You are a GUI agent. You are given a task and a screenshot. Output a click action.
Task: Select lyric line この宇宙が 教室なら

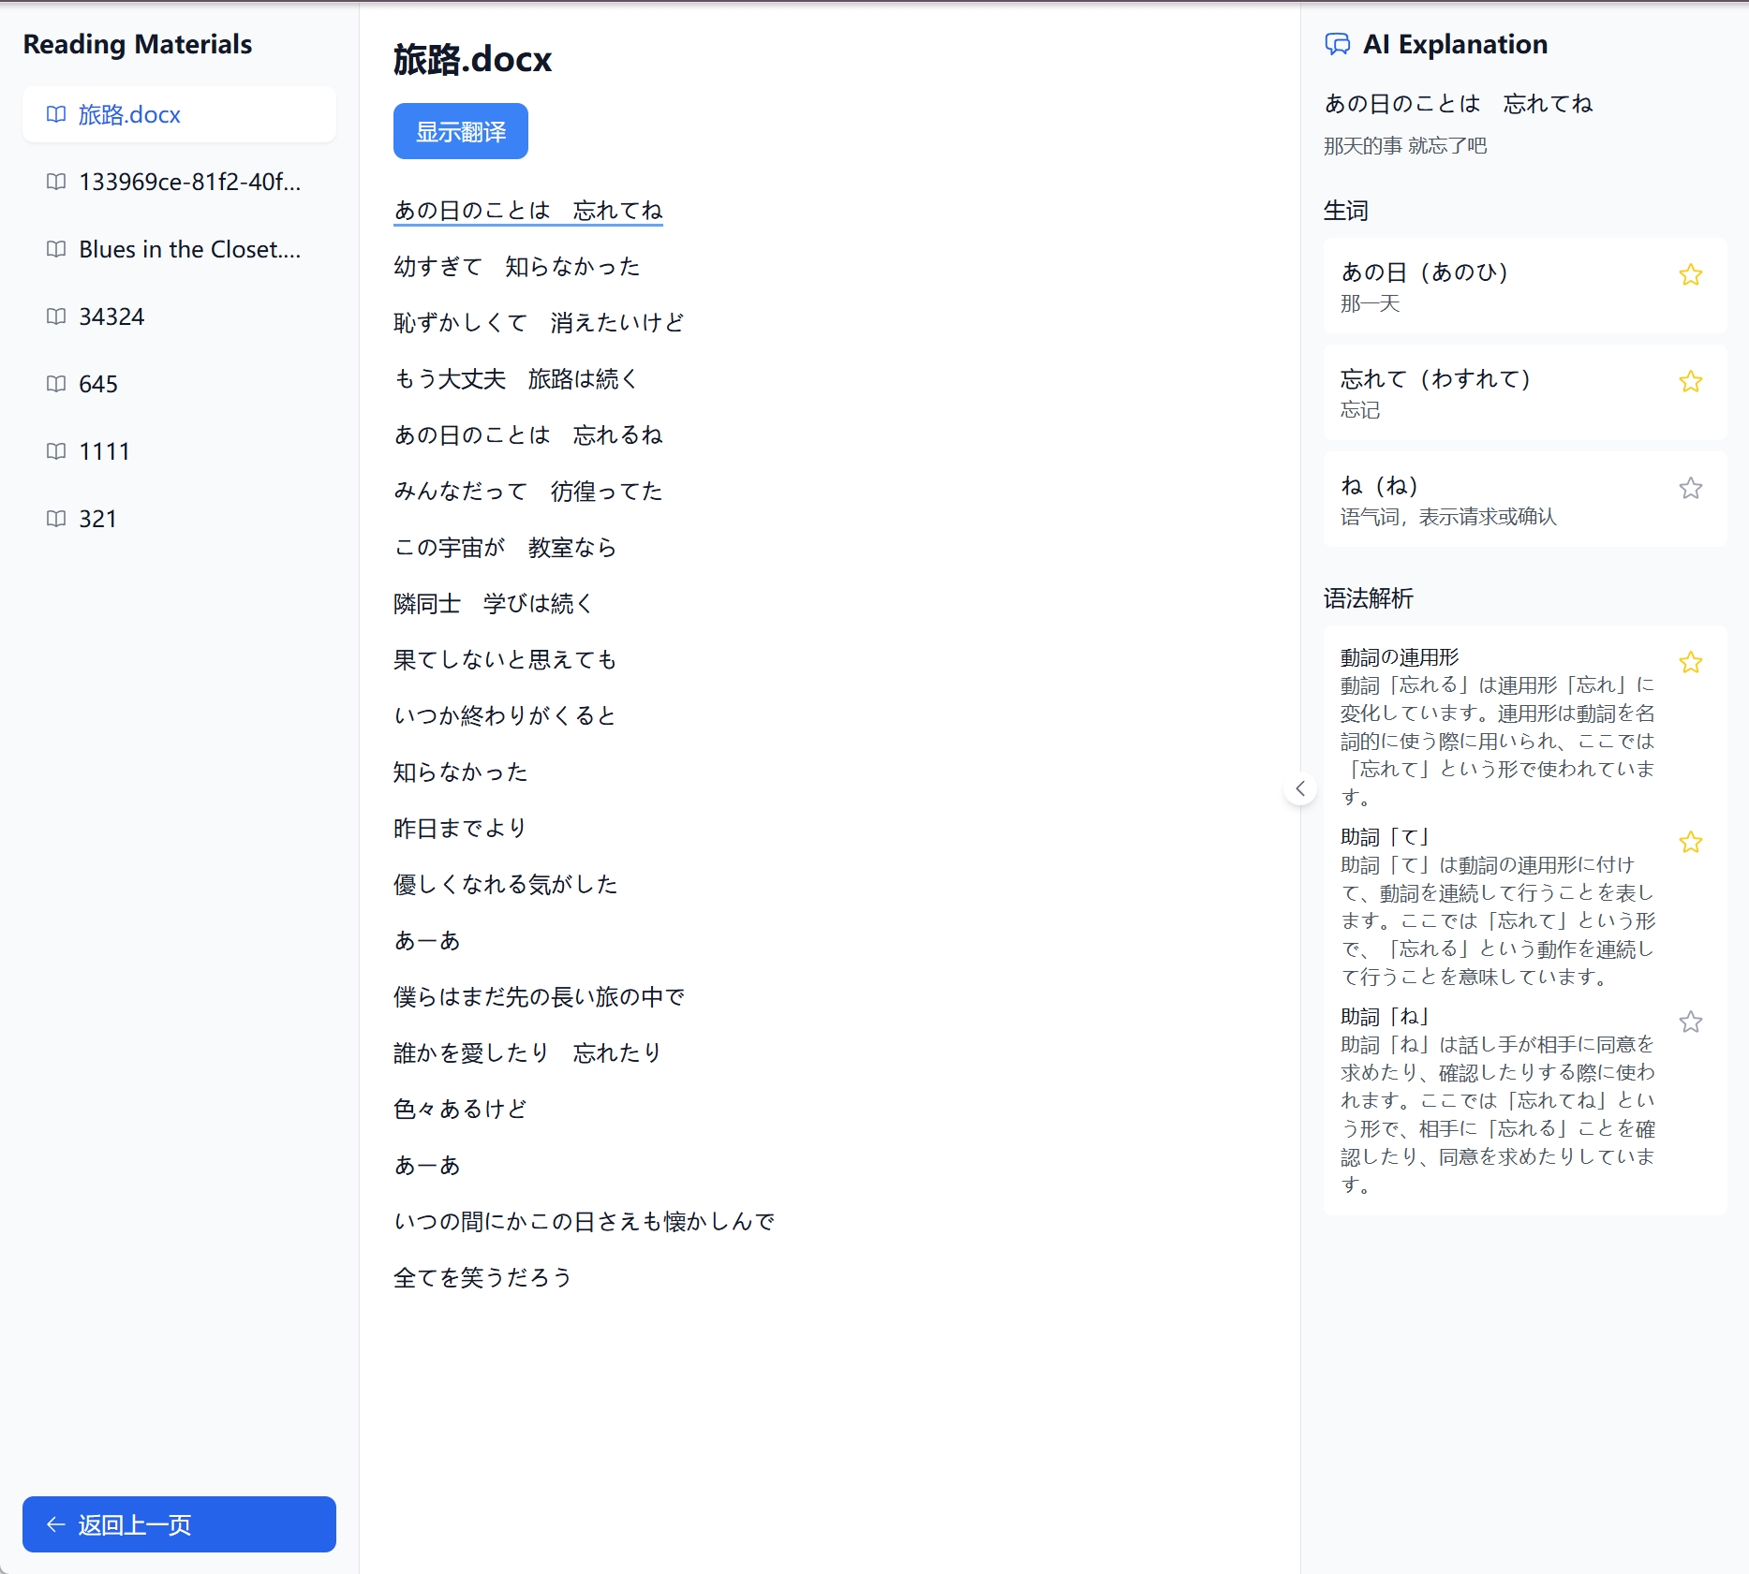coord(506,548)
